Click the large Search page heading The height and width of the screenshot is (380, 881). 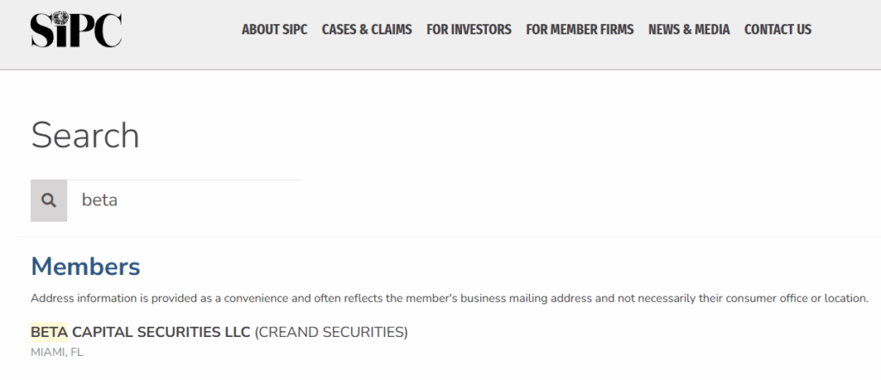[x=85, y=136]
